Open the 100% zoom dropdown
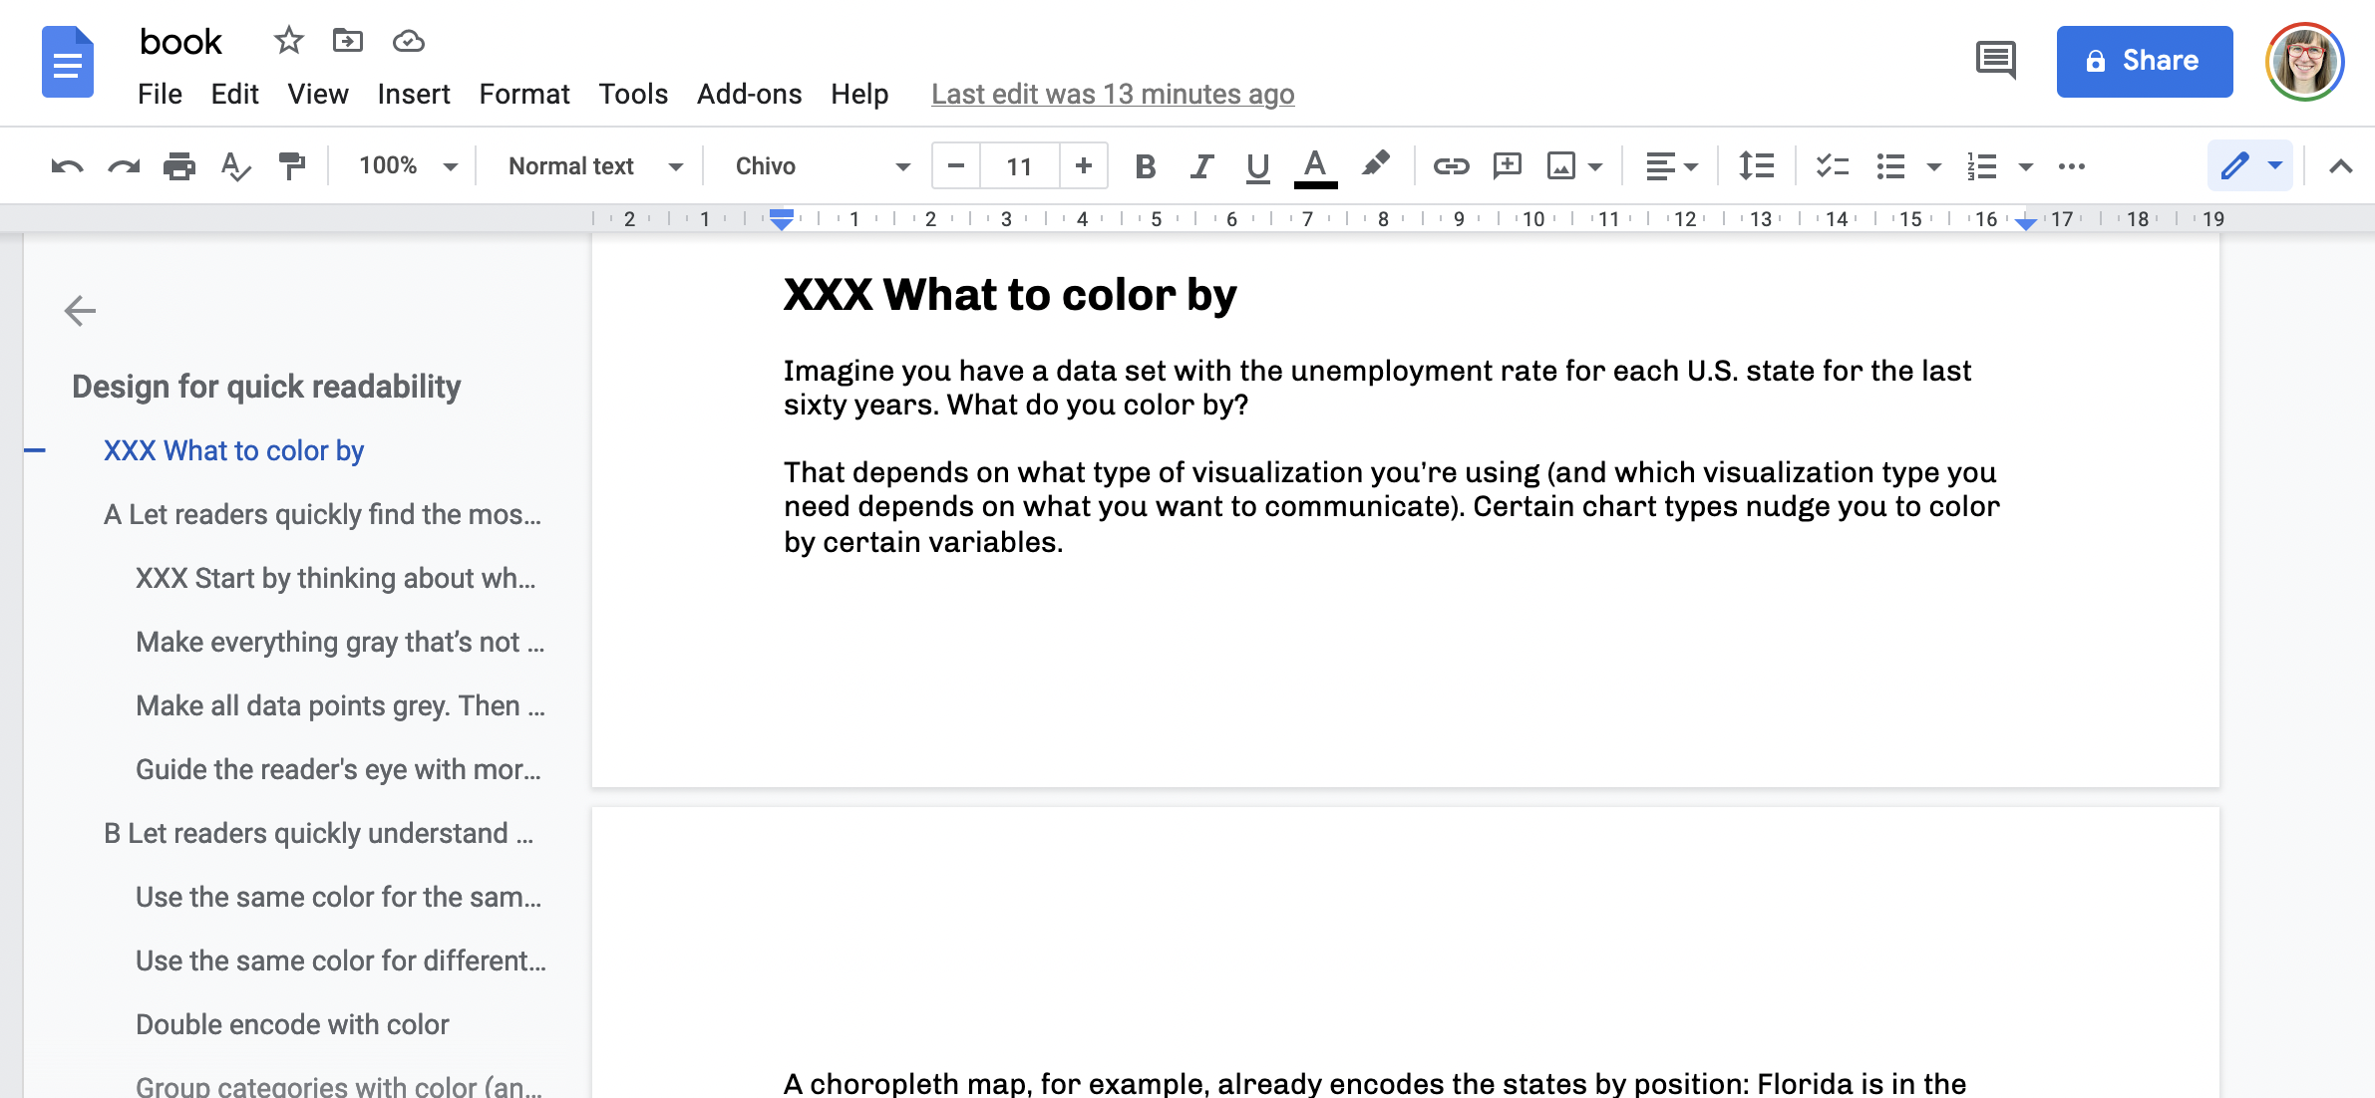 [x=408, y=166]
